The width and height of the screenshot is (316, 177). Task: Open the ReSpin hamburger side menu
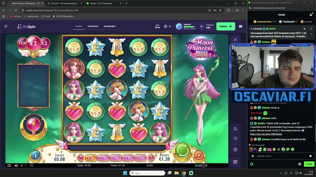tap(6, 26)
